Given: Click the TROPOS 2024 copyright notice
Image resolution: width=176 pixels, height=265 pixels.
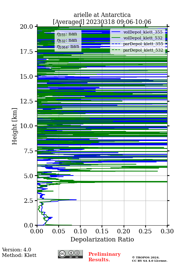Looking at the screenshot, I should pyautogui.click(x=150, y=259).
